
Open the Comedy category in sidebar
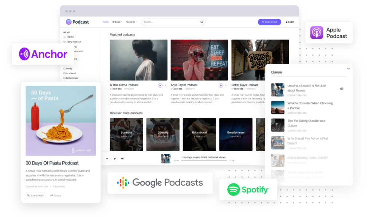tap(68, 68)
